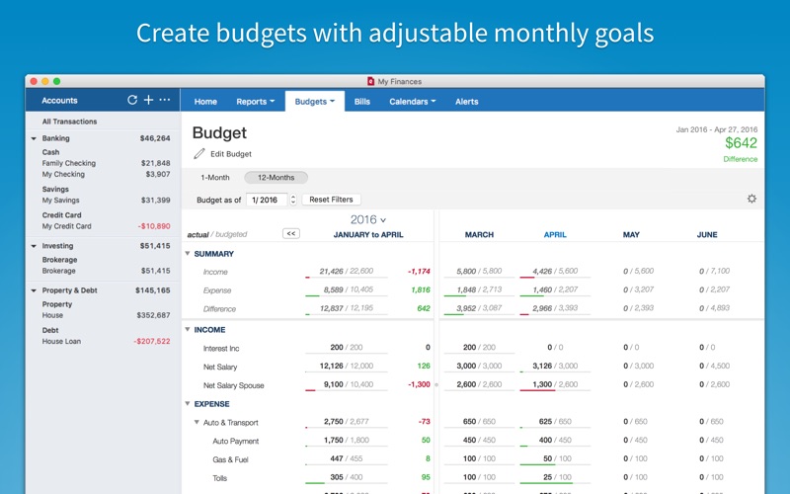Click the Budget as of date field
The width and height of the screenshot is (790, 494).
click(x=265, y=200)
